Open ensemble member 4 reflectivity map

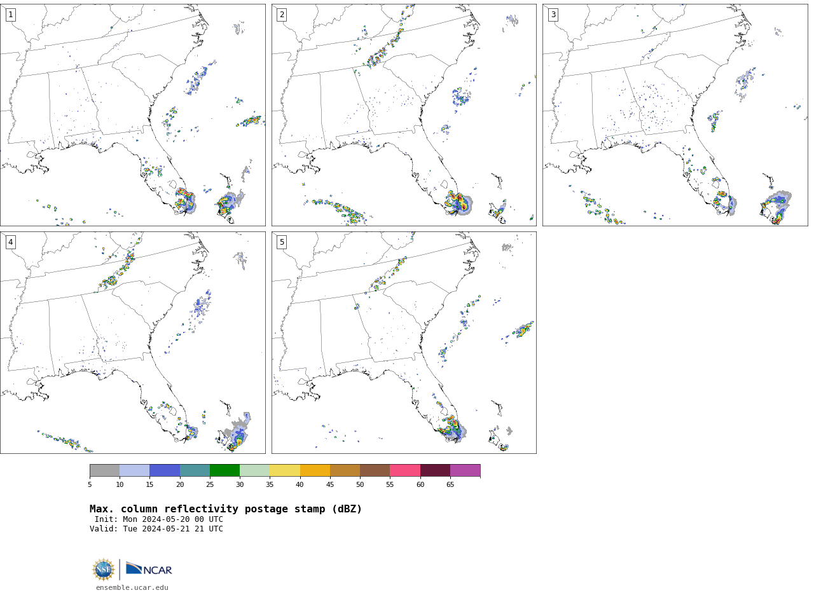133,343
